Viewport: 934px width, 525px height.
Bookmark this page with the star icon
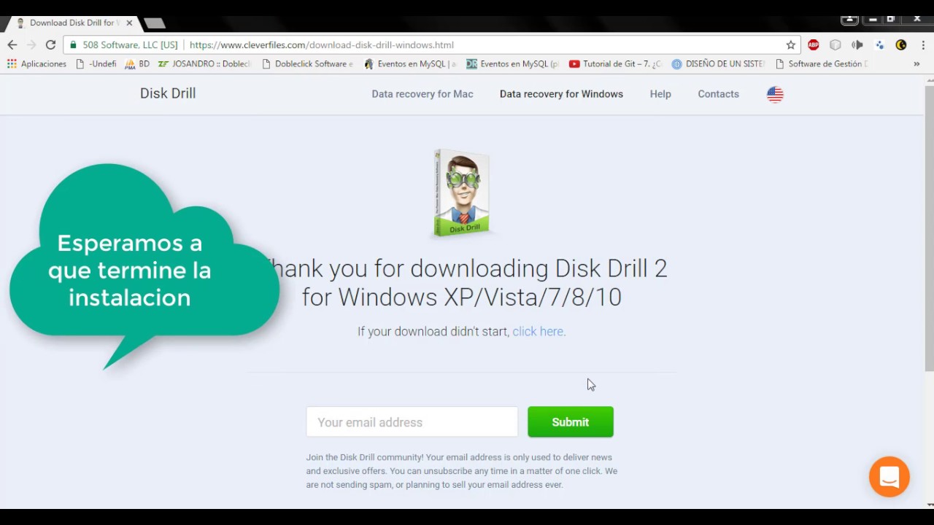coord(790,44)
